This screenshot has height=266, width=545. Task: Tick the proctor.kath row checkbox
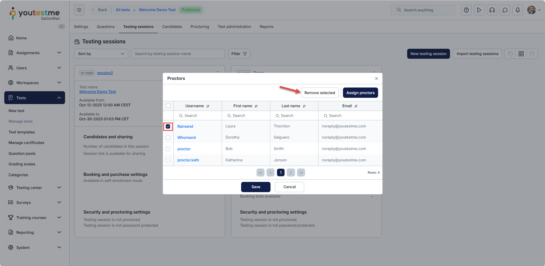point(168,160)
